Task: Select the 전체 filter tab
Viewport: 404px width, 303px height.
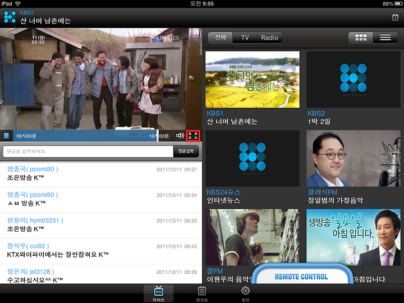Action: coord(221,38)
